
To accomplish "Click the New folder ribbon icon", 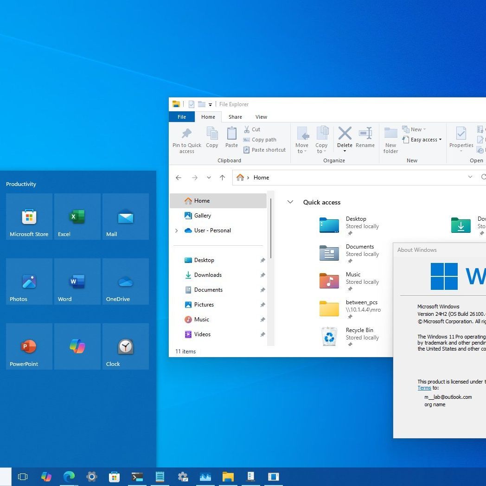I will pos(390,134).
